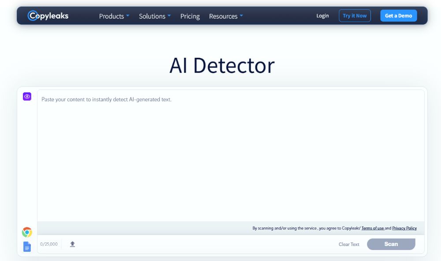
Task: Click the upload file icon
Action: point(72,243)
